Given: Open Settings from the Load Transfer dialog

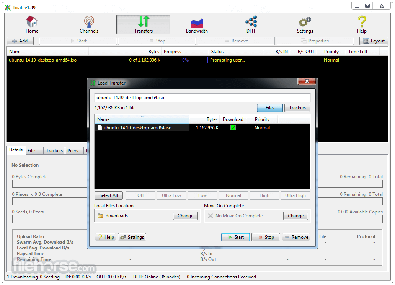Looking at the screenshot, I should (x=132, y=237).
